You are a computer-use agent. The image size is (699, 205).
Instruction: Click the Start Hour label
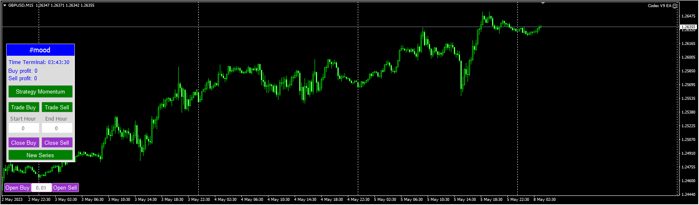pos(23,119)
